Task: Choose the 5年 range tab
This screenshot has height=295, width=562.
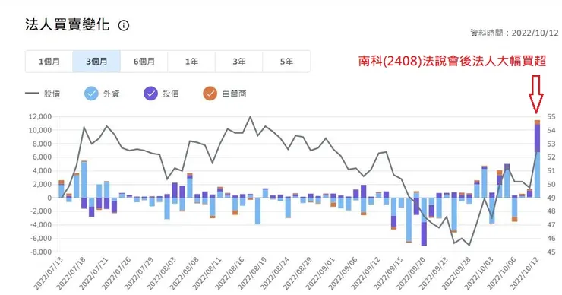Action: pyautogui.click(x=286, y=62)
